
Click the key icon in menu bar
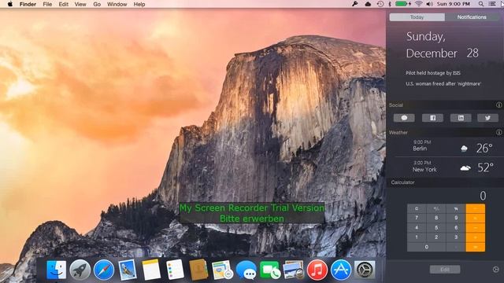[355, 4]
